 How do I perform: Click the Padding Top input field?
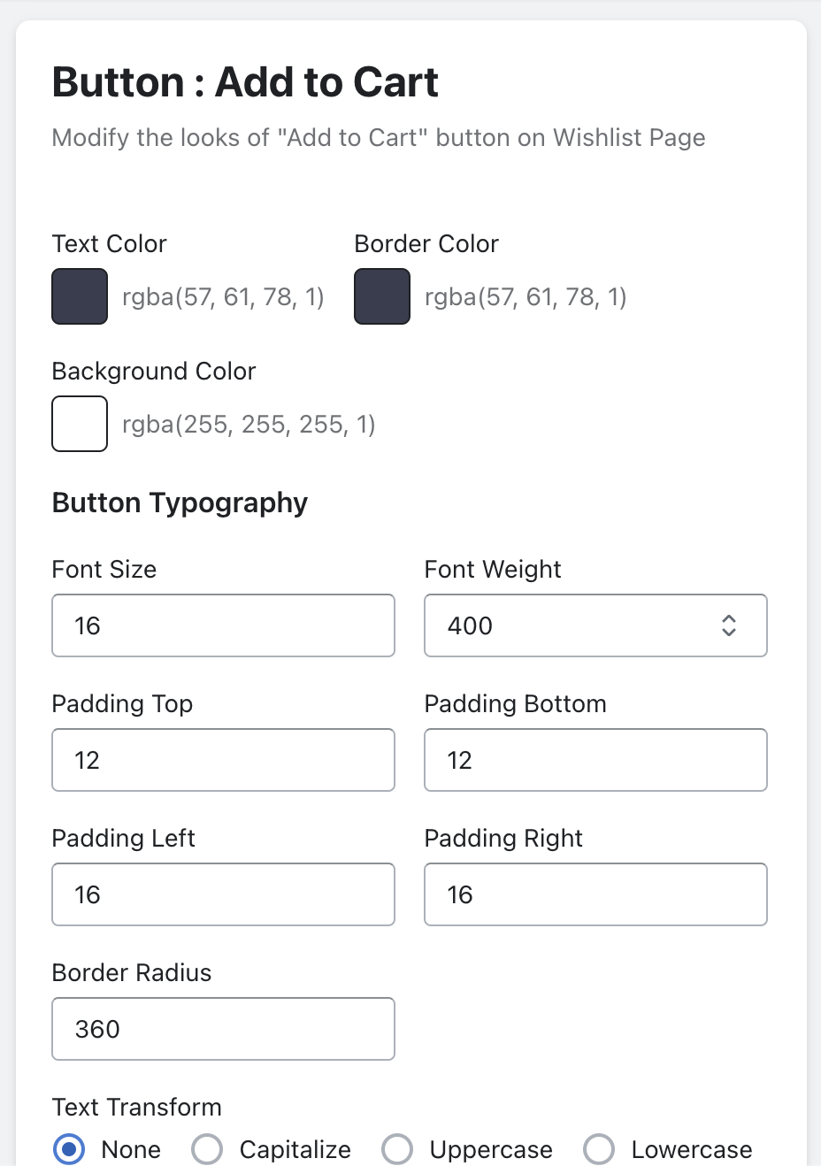(223, 760)
